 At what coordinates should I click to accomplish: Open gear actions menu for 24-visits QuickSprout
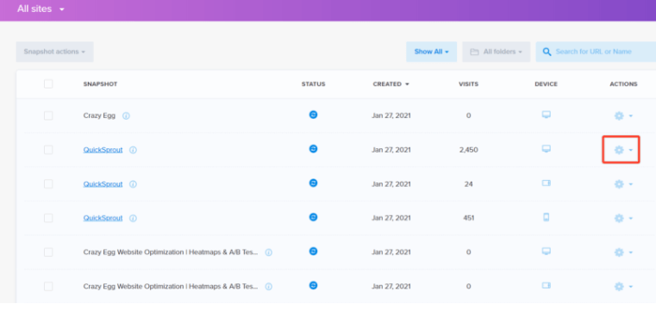click(x=623, y=183)
